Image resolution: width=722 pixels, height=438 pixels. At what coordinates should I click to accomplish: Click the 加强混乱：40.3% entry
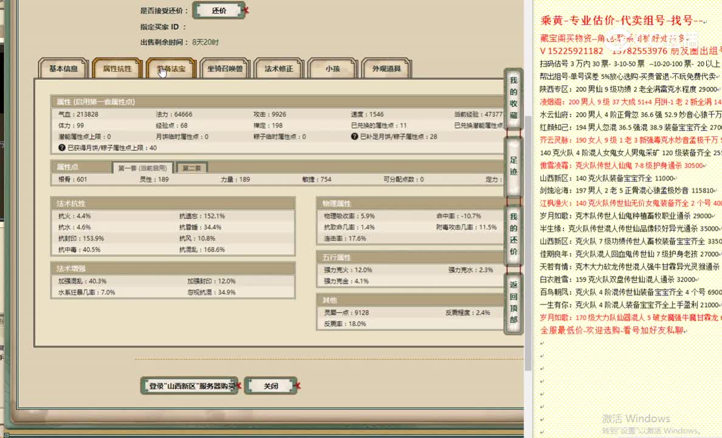point(82,281)
